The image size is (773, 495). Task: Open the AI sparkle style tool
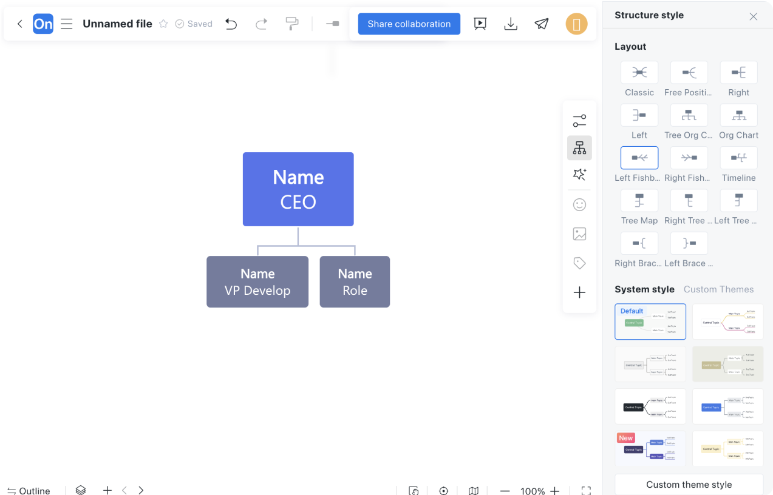[x=579, y=175]
